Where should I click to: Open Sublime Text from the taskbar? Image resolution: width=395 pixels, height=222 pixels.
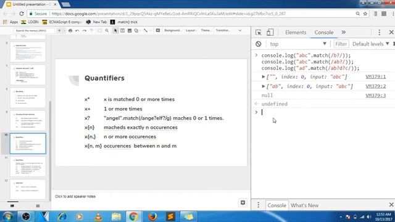[170, 216]
